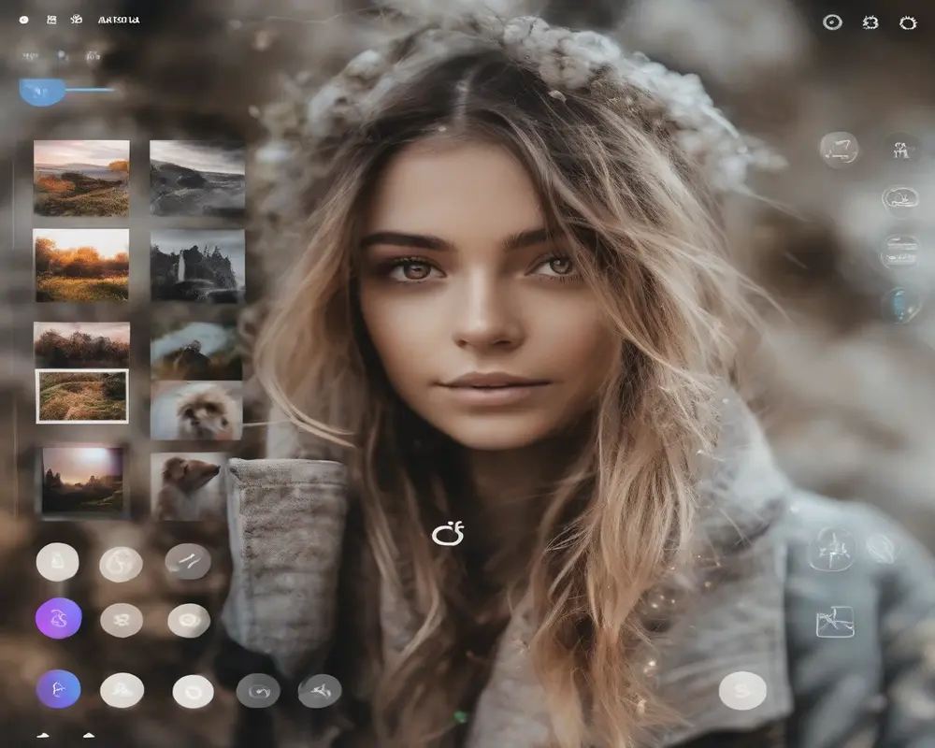Select the orange autumn trees thumbnail
The height and width of the screenshot is (748, 935).
coord(81,266)
